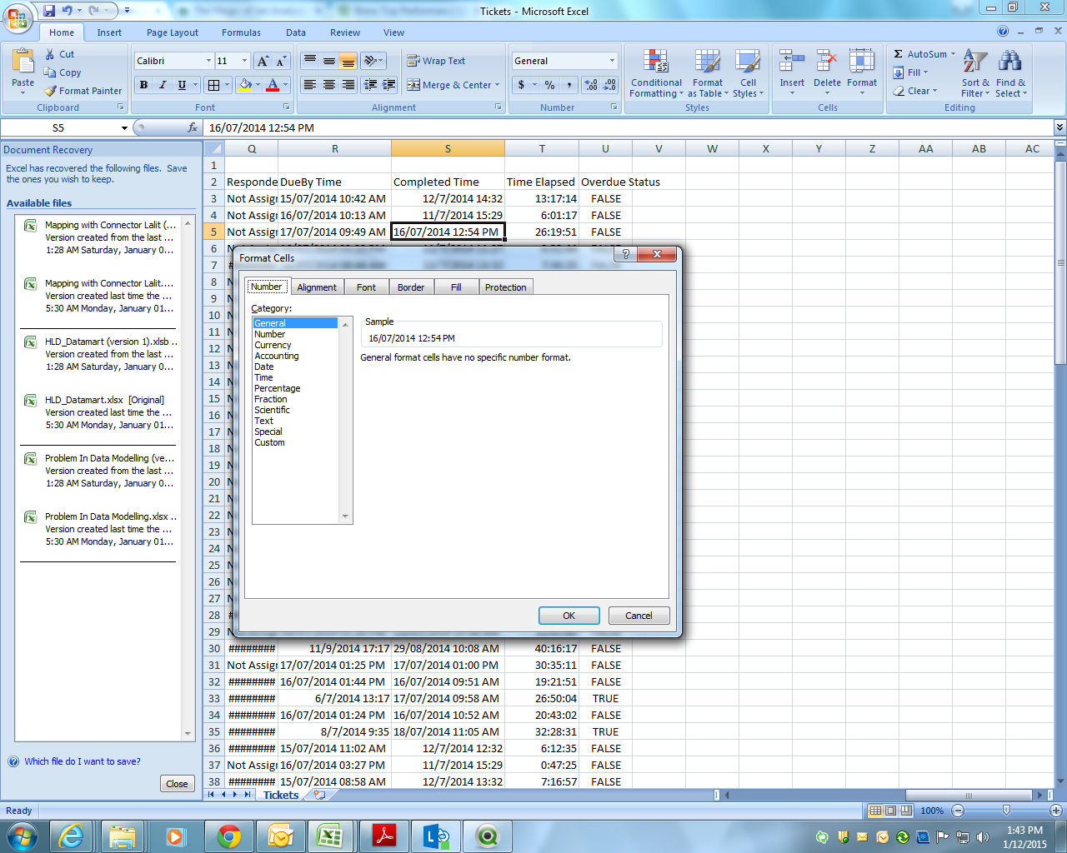Cancel the Format Cells dialog
1067x853 pixels.
[639, 616]
